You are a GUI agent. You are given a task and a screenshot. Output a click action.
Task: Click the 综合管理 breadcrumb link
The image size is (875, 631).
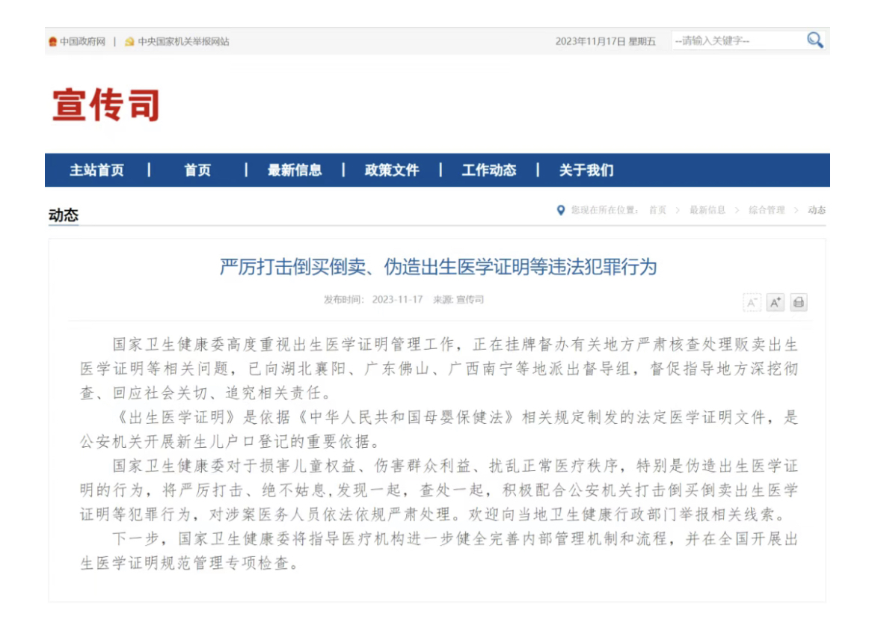(767, 210)
